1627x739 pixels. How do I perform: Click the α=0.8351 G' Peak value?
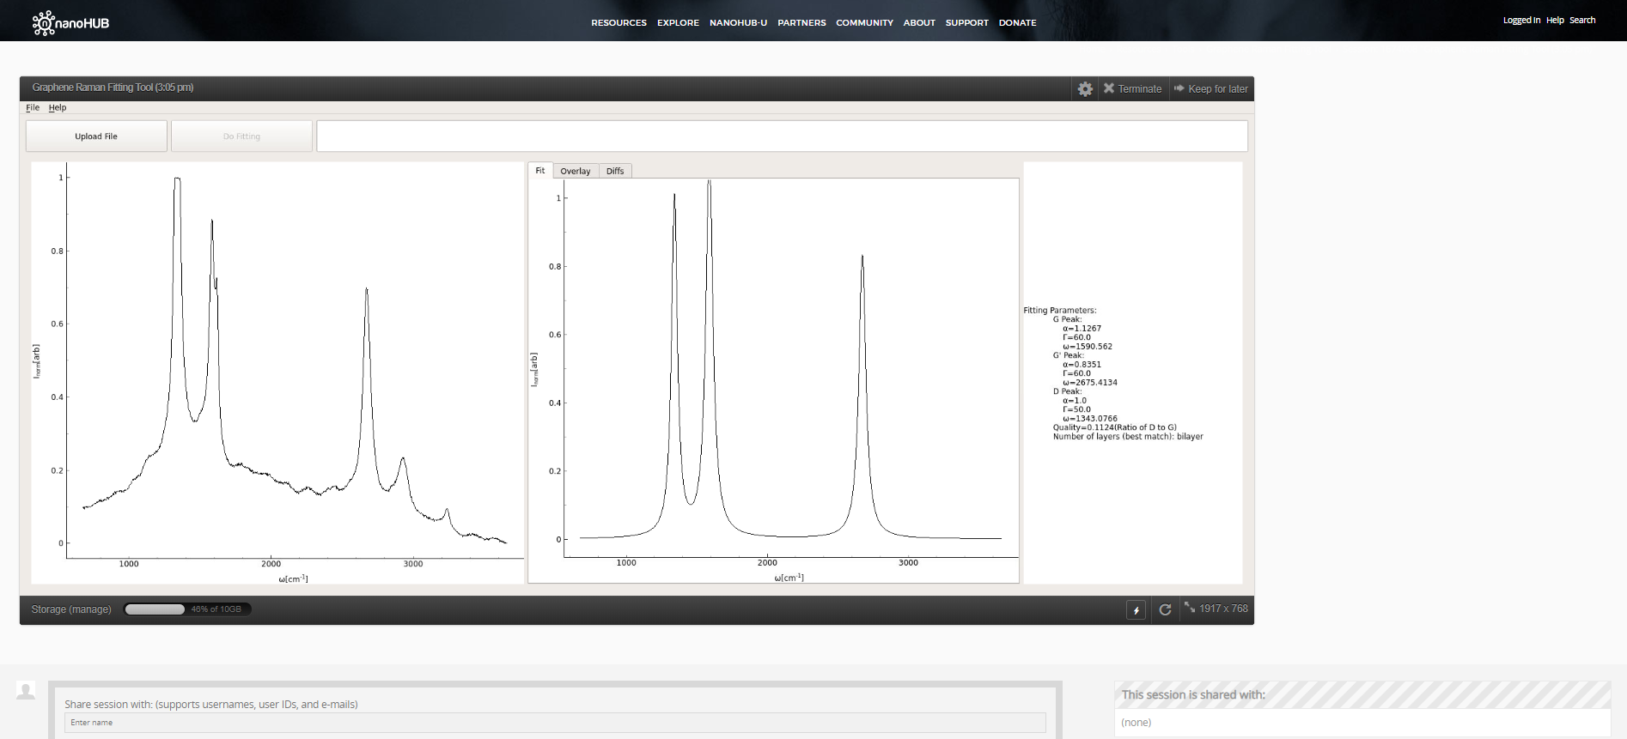pyautogui.click(x=1082, y=365)
